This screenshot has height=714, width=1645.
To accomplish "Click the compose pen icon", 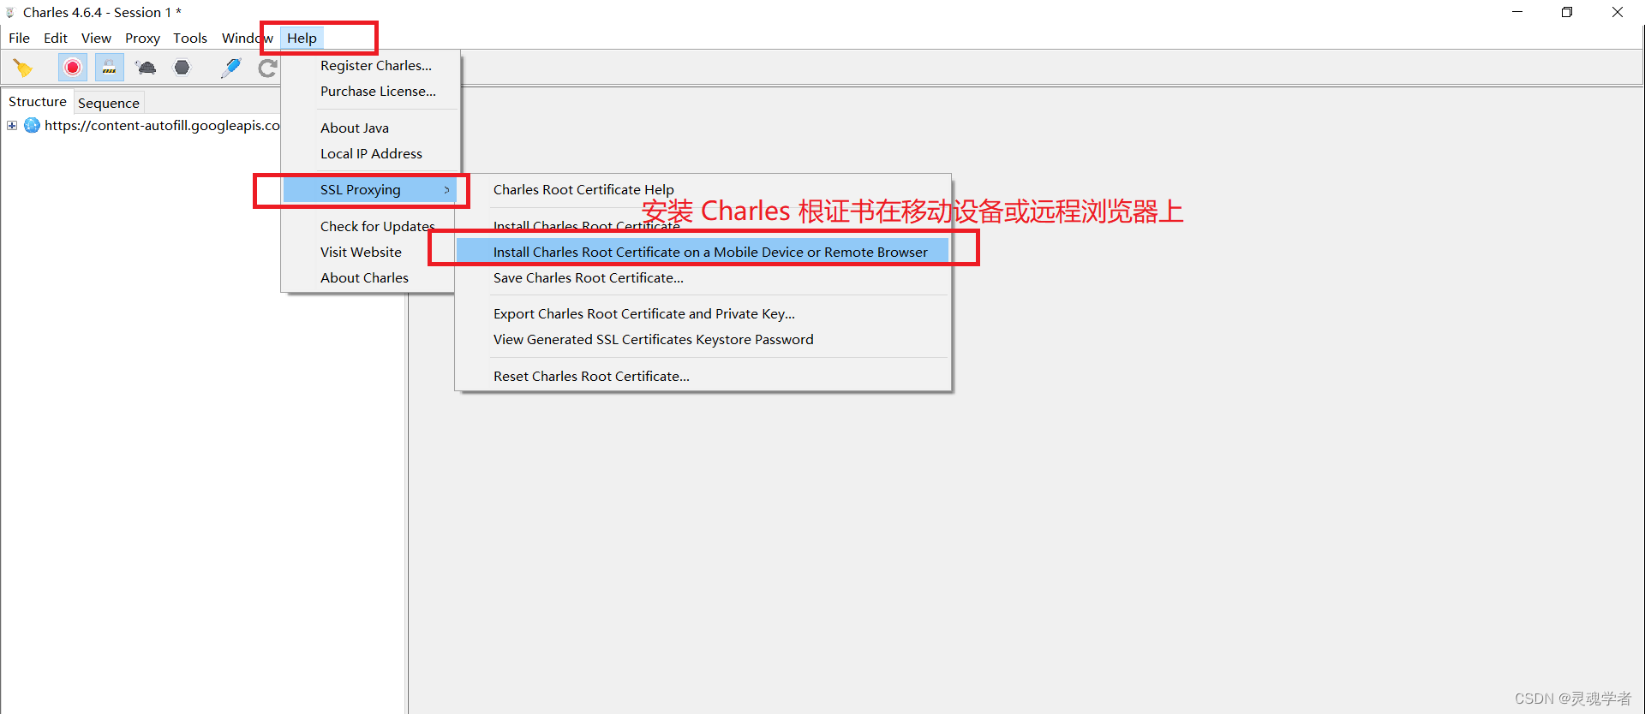I will pos(230,68).
